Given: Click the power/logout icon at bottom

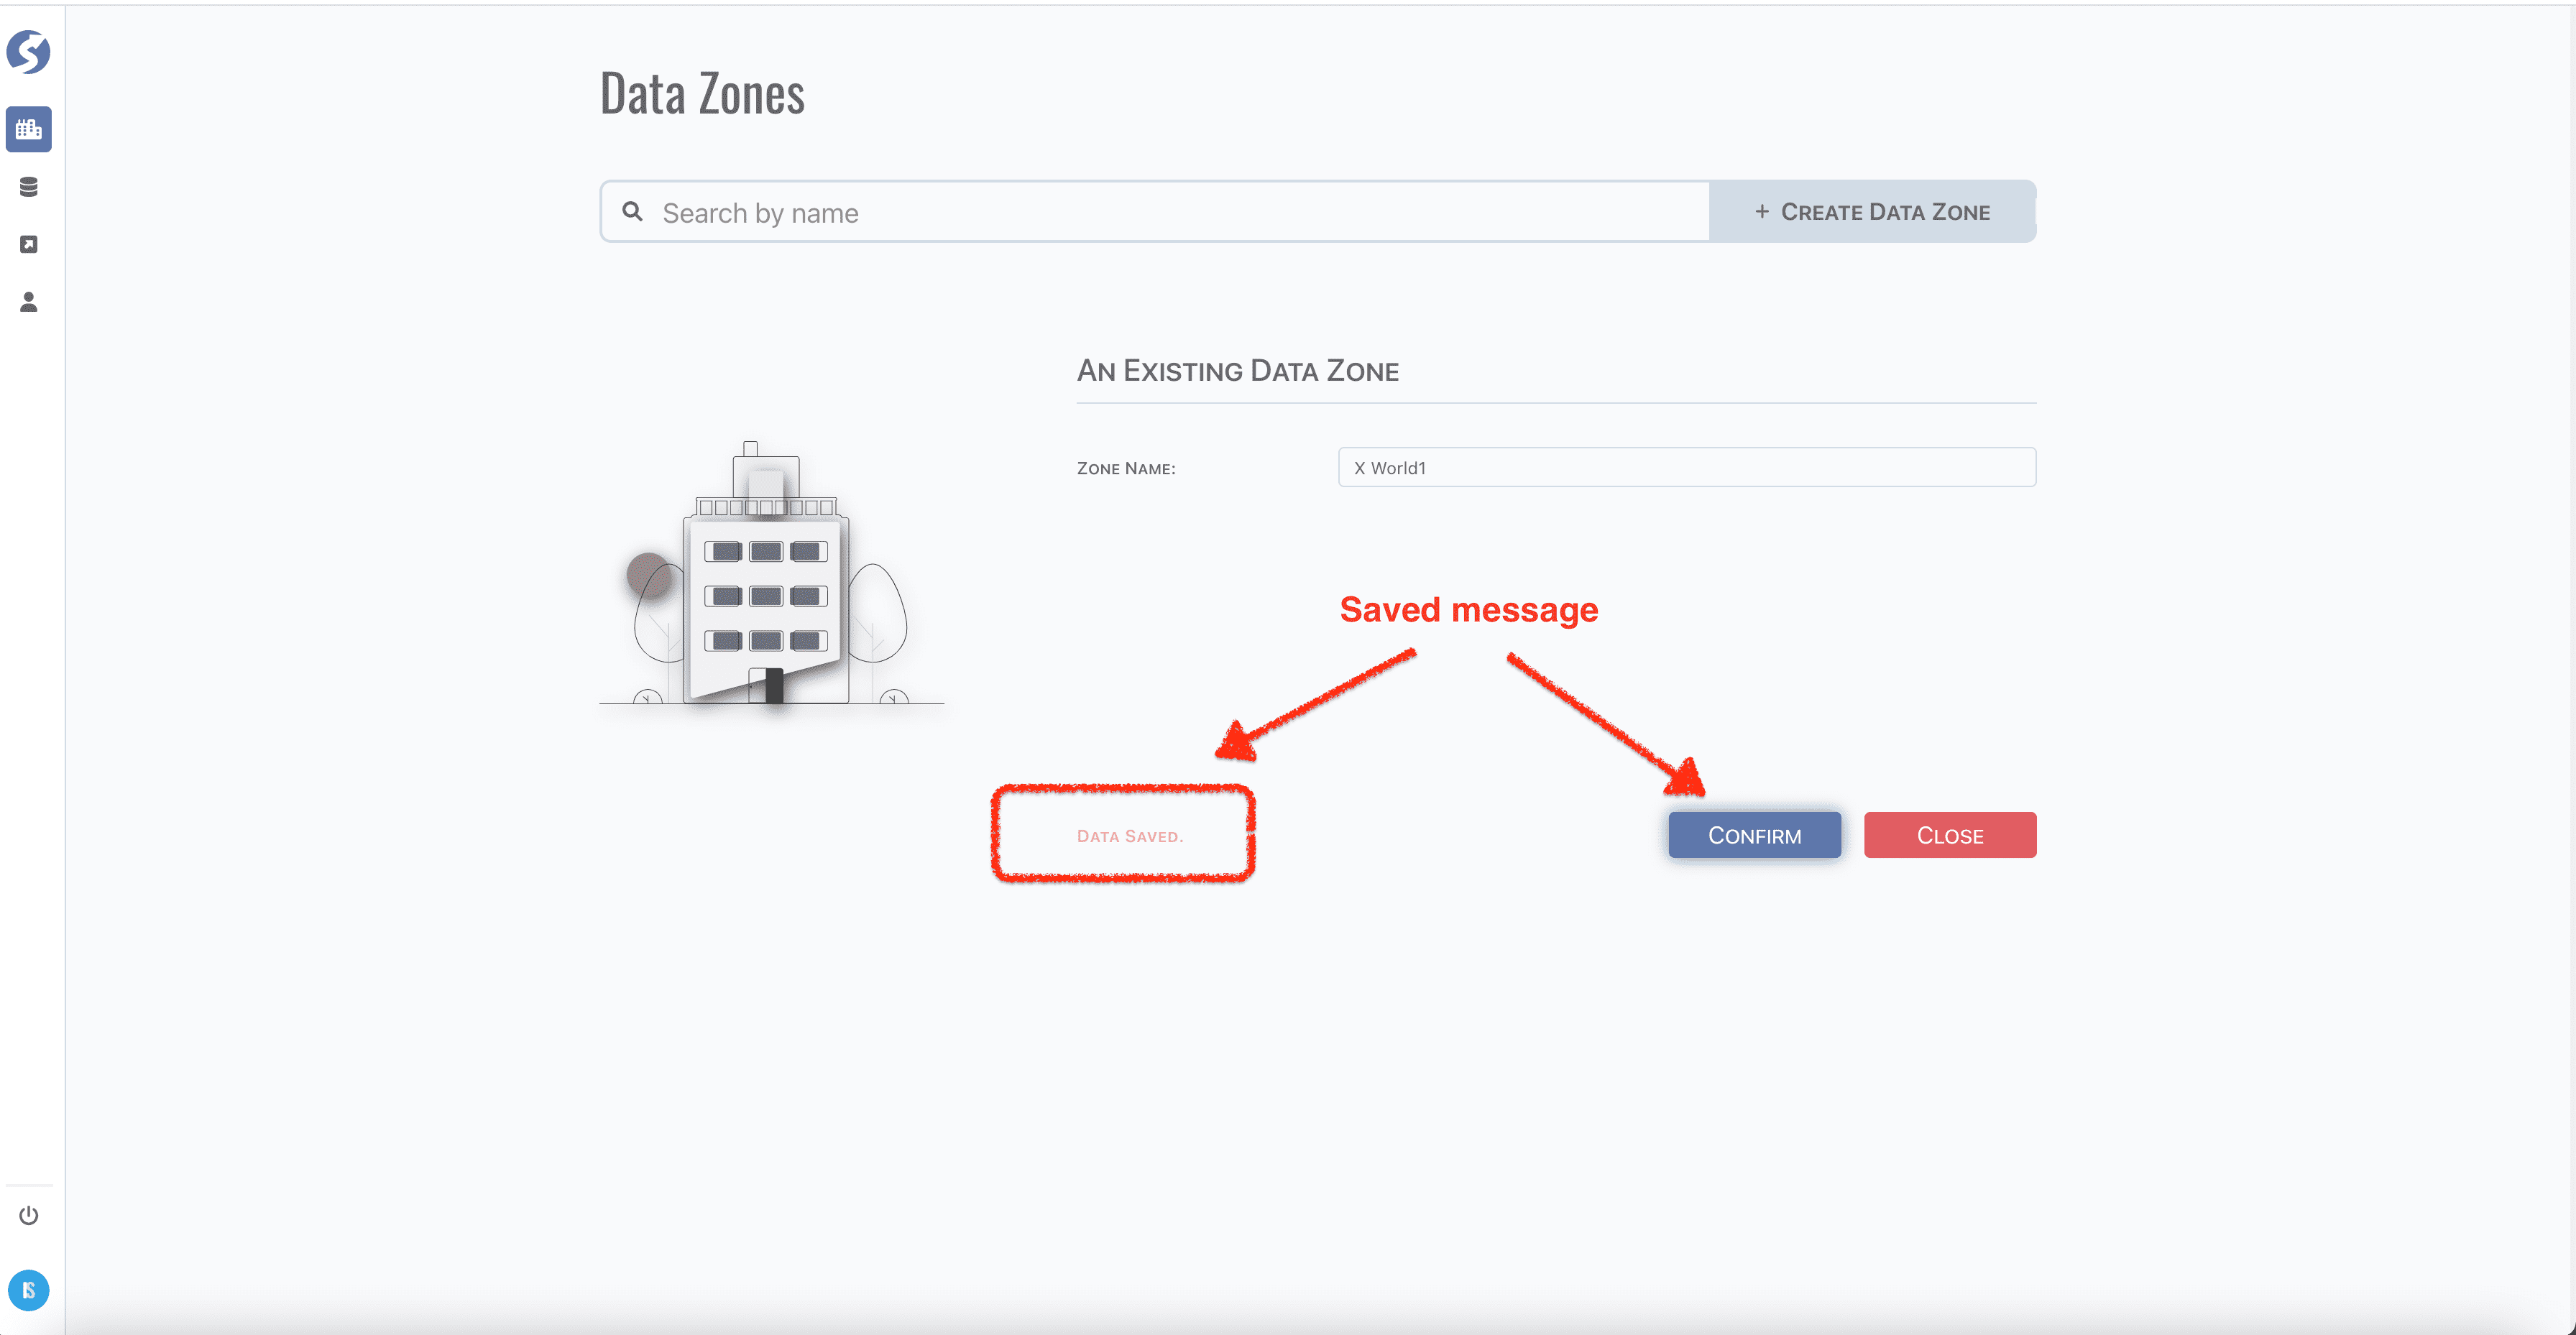Looking at the screenshot, I should [27, 1216].
